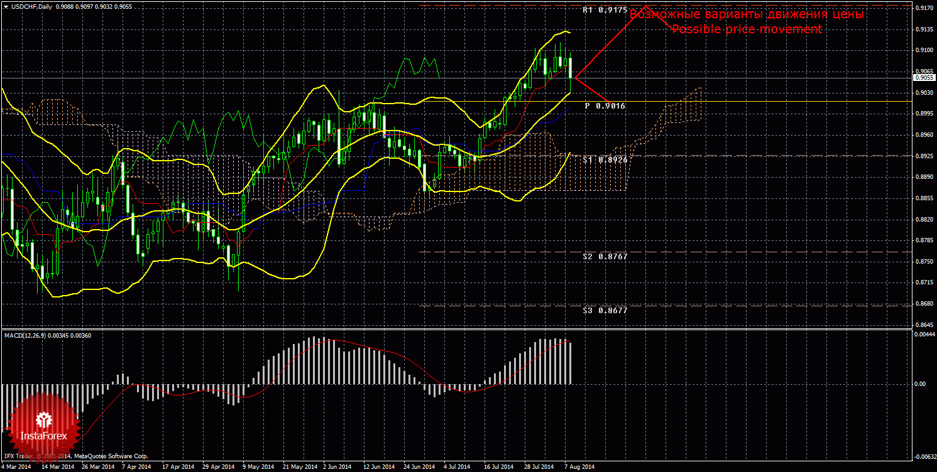Click the 4 Jul 2014 date label

tap(457, 467)
